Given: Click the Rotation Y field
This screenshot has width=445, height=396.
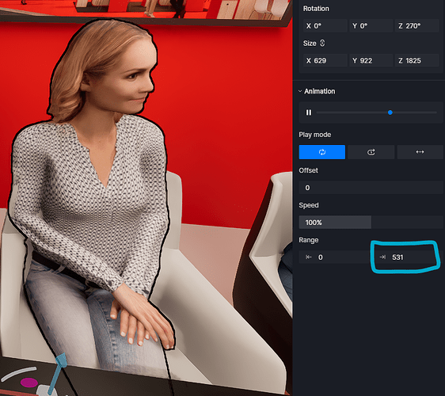Looking at the screenshot, I should 371,26.
